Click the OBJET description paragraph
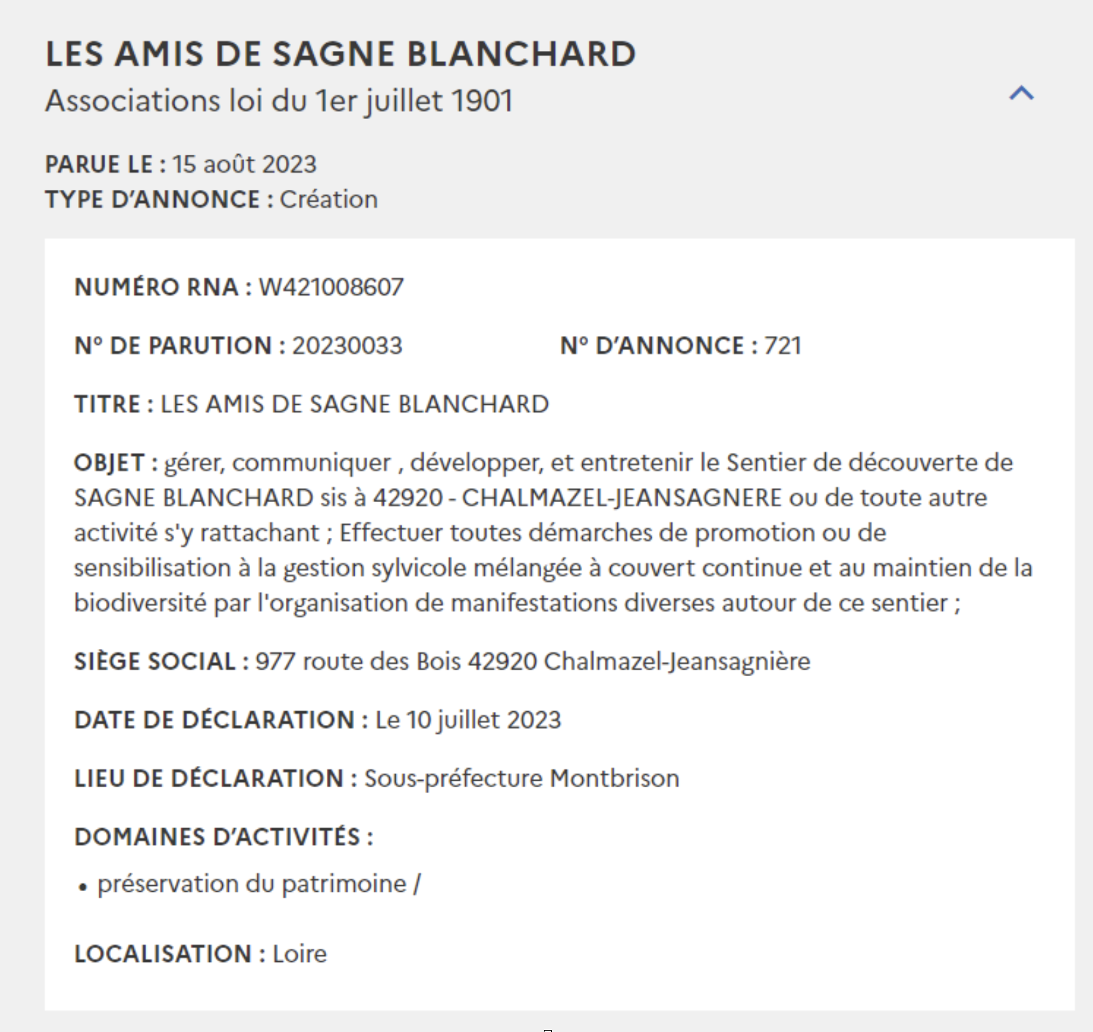The height and width of the screenshot is (1032, 1093). 553,533
